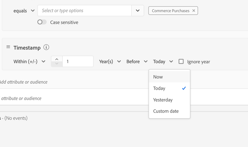The image size is (248, 147).
Task: Choose Yesterday in the date menu
Action: click(x=163, y=100)
